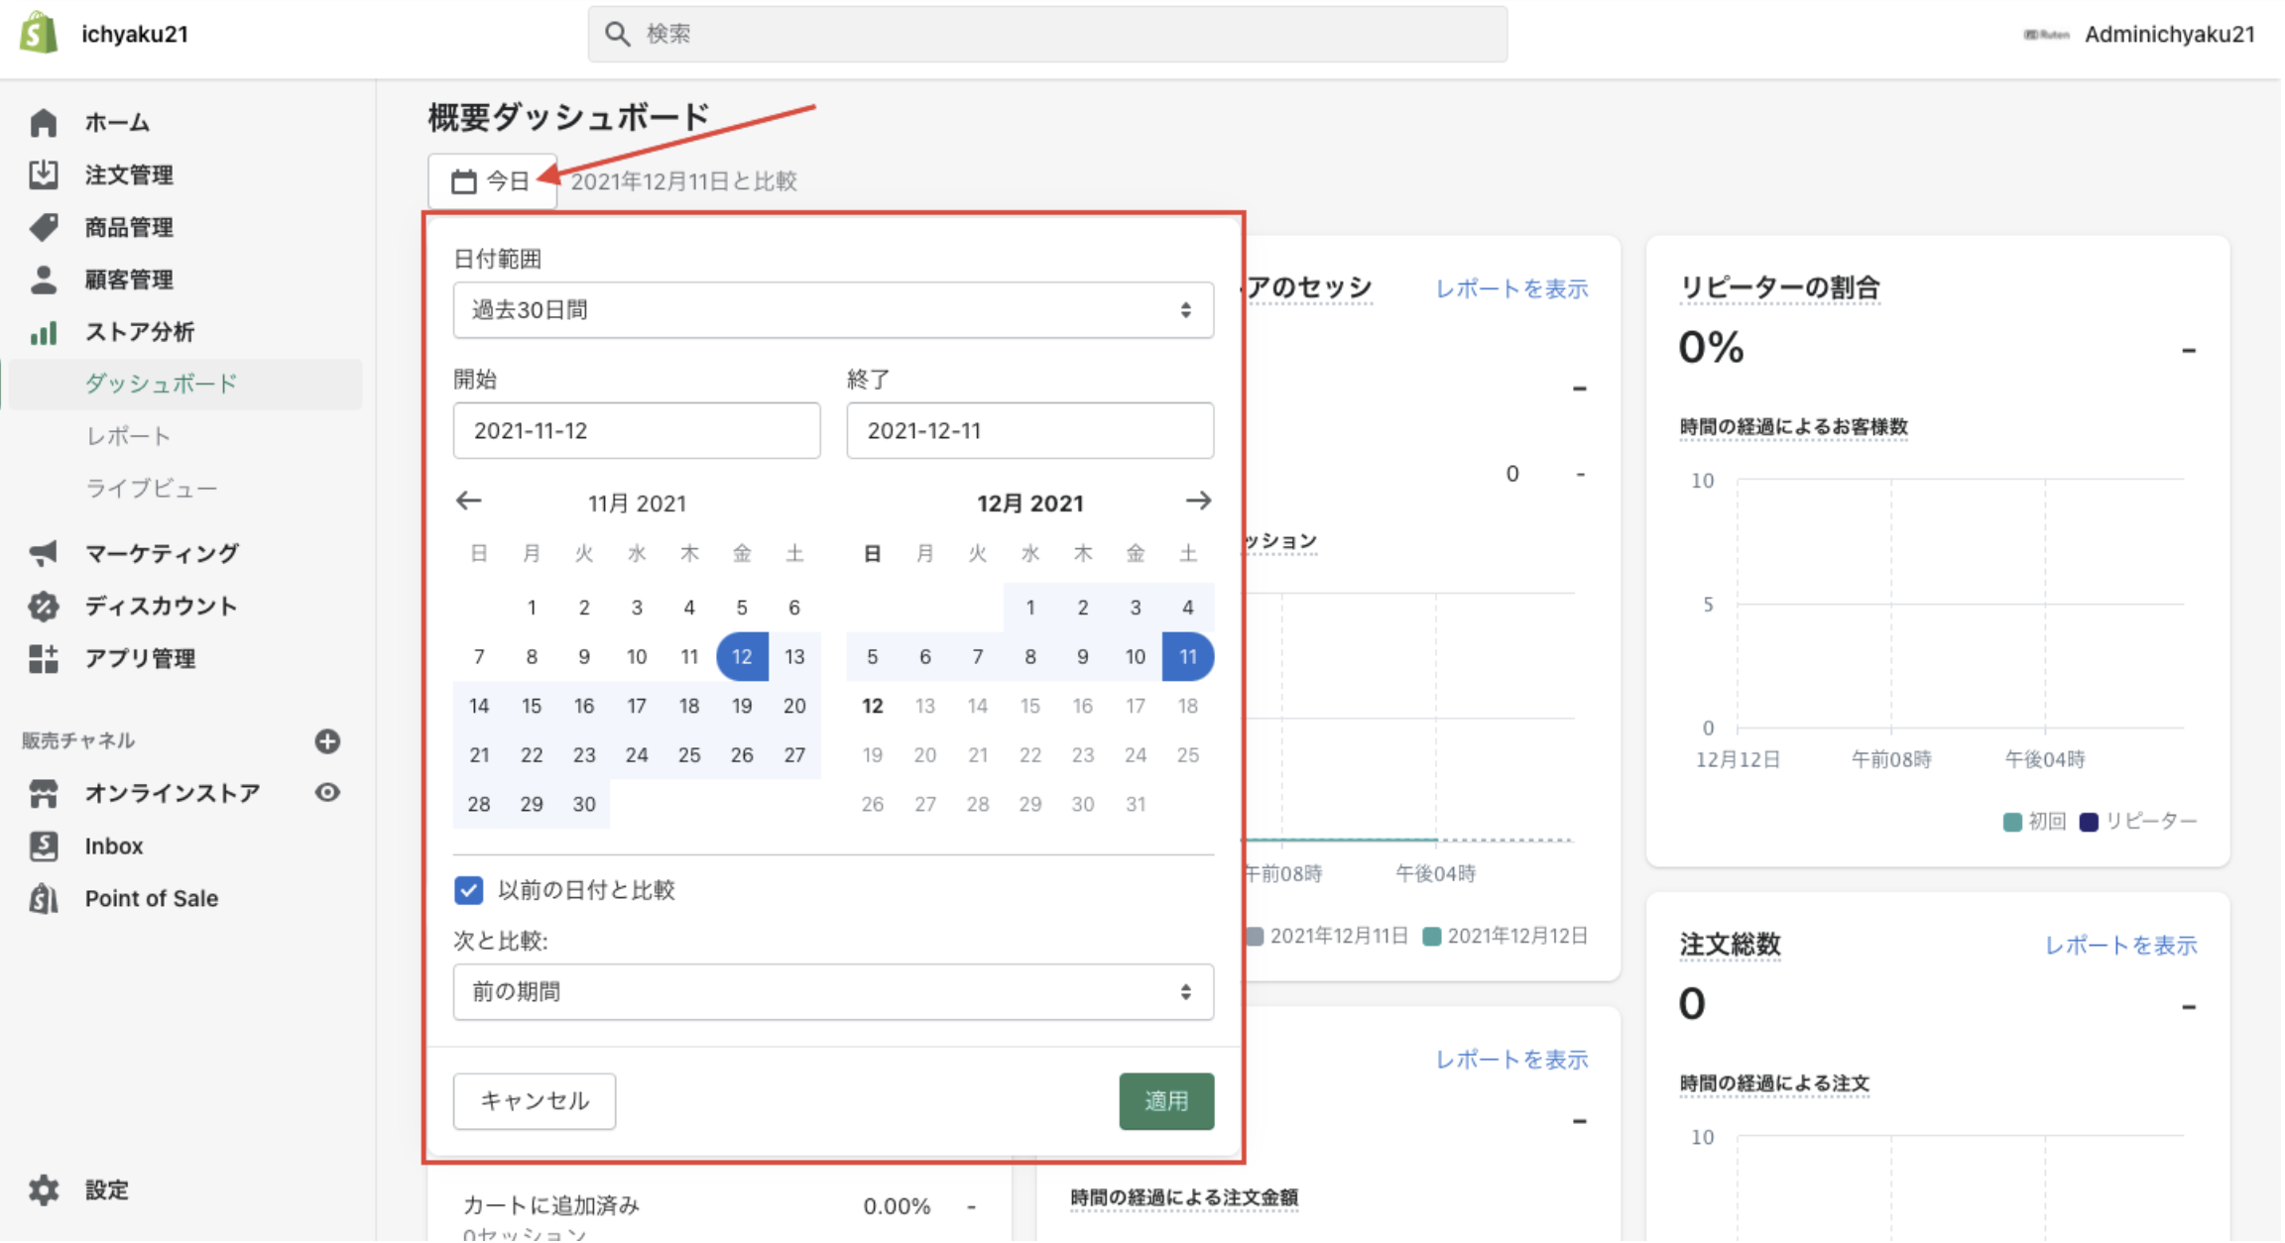2285x1243 pixels.
Task: Toggle 以前の日付と比較 checkbox
Action: pyautogui.click(x=469, y=890)
